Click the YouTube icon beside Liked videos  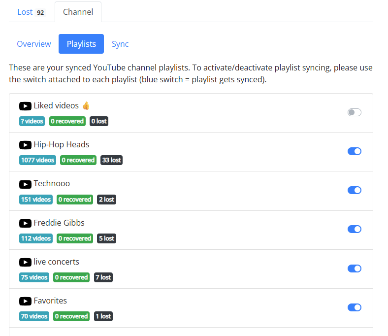[x=25, y=106]
